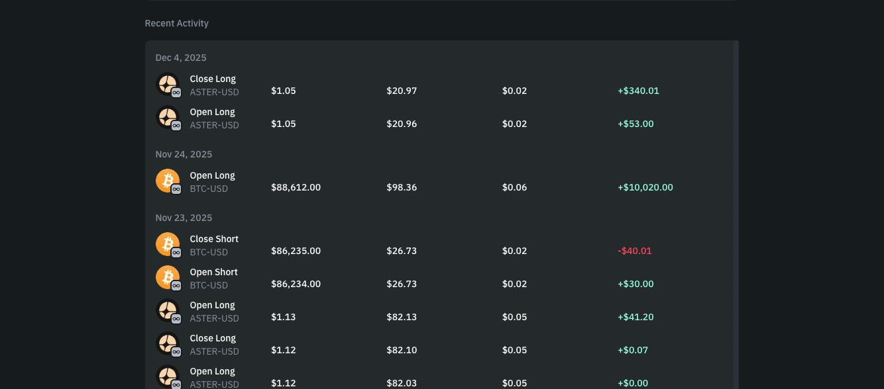The image size is (884, 389).
Task: Click the $1.12 price in the +$0.07 row
Action: (x=284, y=350)
